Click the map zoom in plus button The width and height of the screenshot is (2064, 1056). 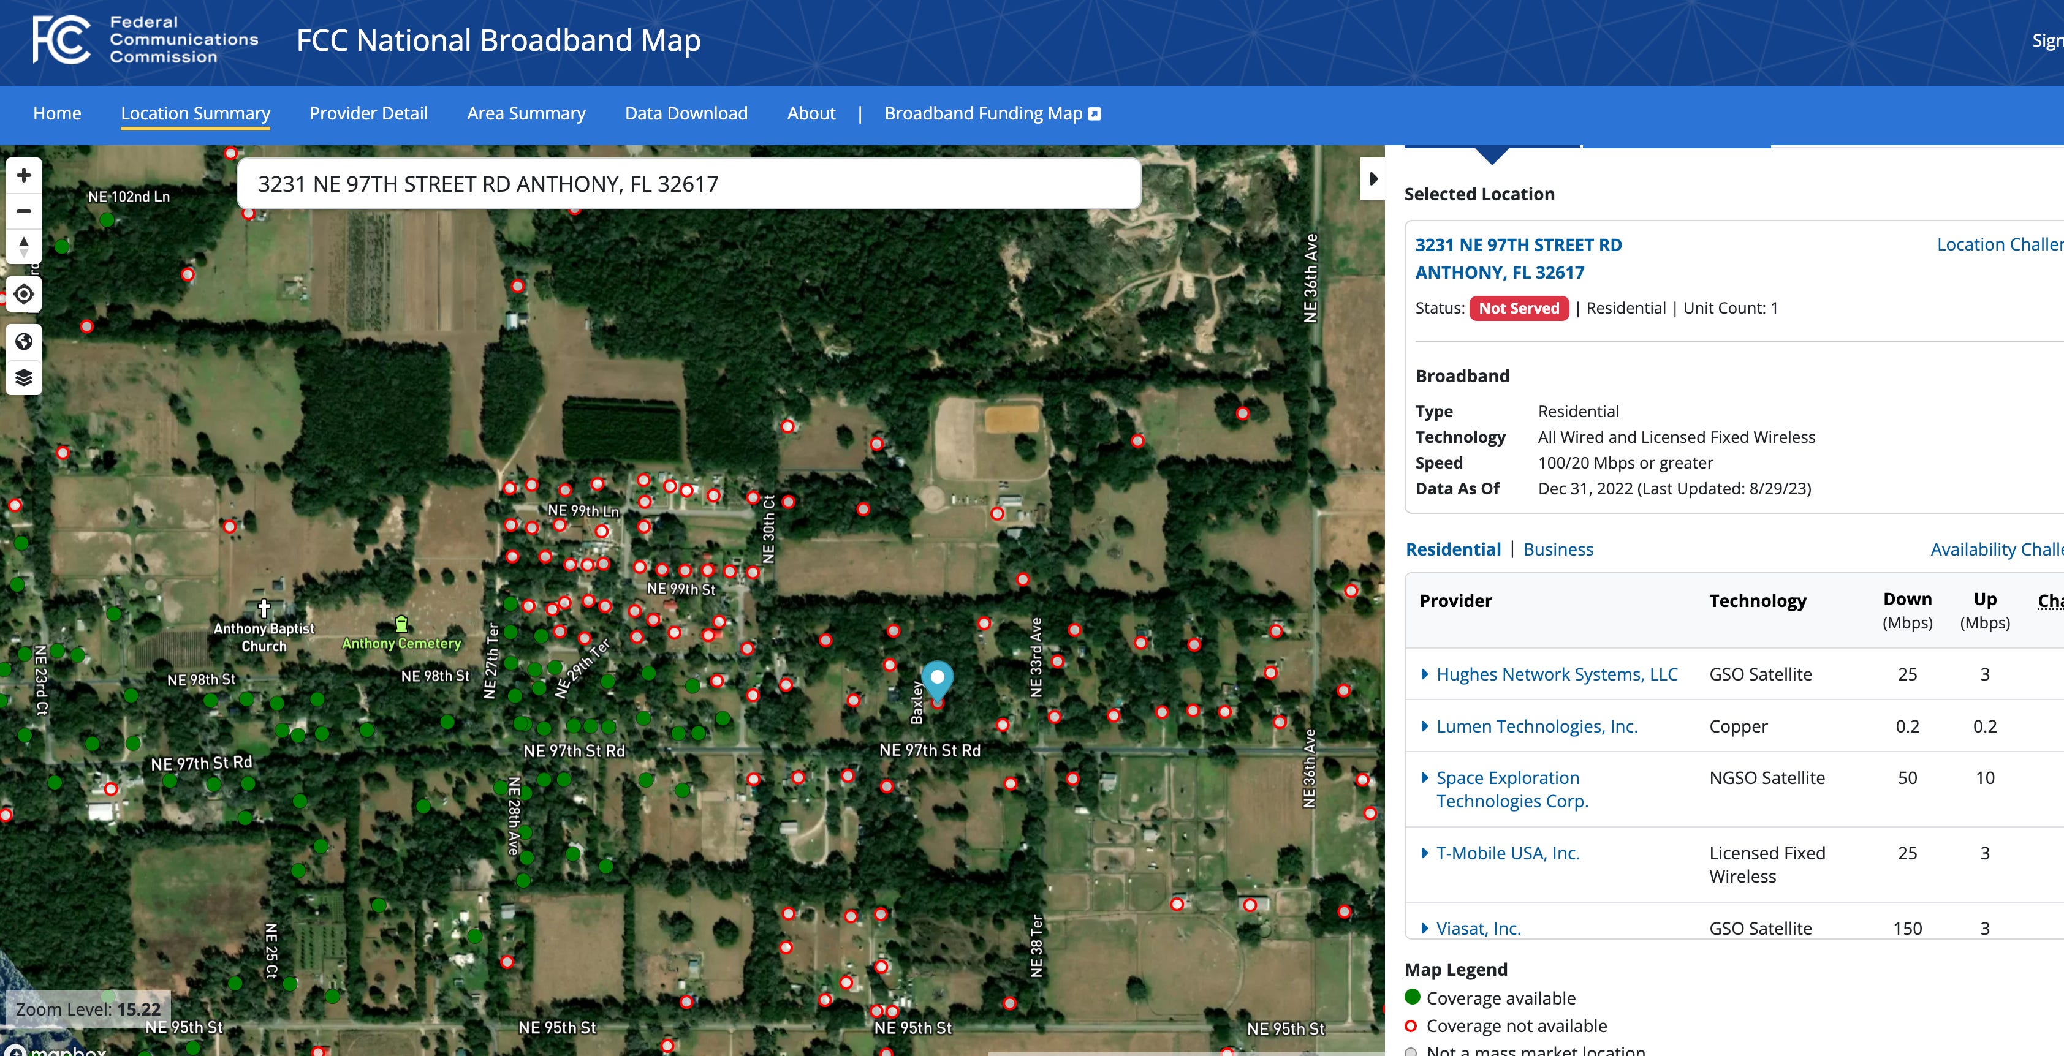point(24,175)
